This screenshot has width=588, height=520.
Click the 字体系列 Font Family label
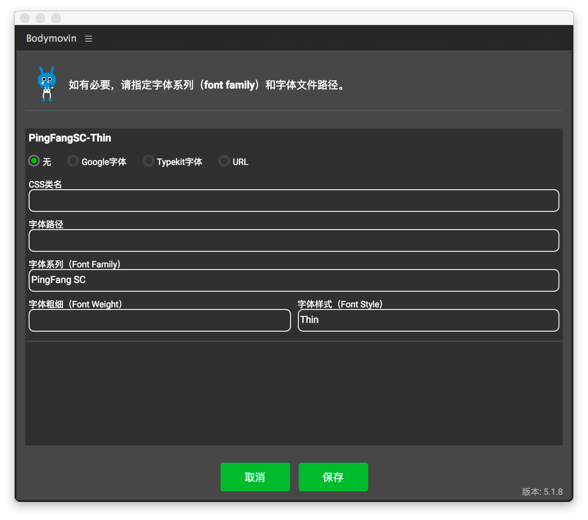tap(74, 264)
